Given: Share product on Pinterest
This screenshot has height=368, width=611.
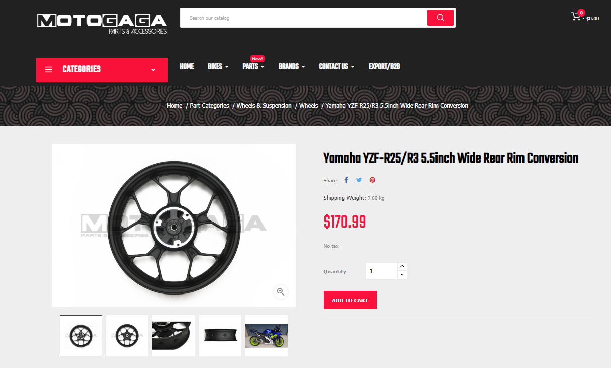Looking at the screenshot, I should point(372,180).
